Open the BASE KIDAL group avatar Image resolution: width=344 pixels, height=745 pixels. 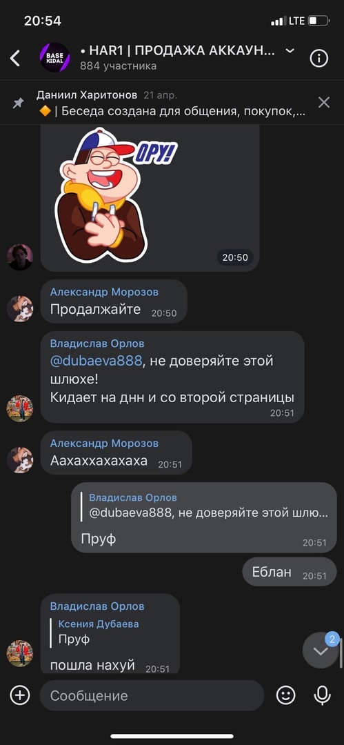(54, 58)
